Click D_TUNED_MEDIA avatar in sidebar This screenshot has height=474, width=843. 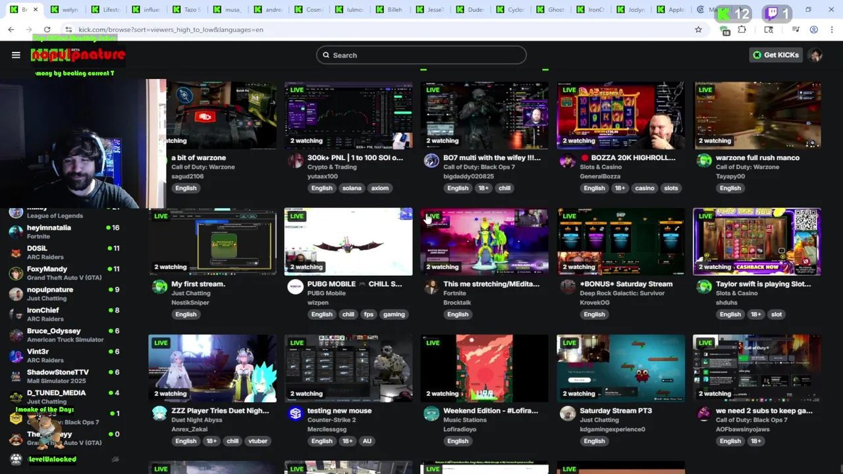pyautogui.click(x=16, y=397)
